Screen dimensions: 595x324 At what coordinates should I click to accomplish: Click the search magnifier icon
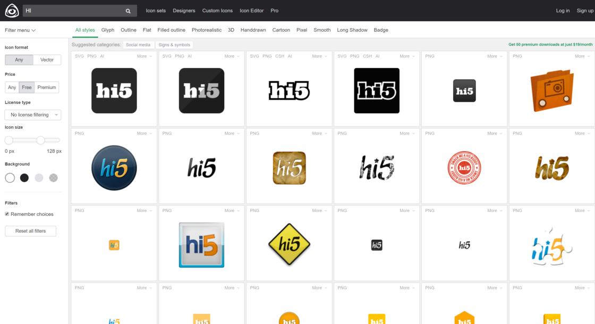coord(128,11)
